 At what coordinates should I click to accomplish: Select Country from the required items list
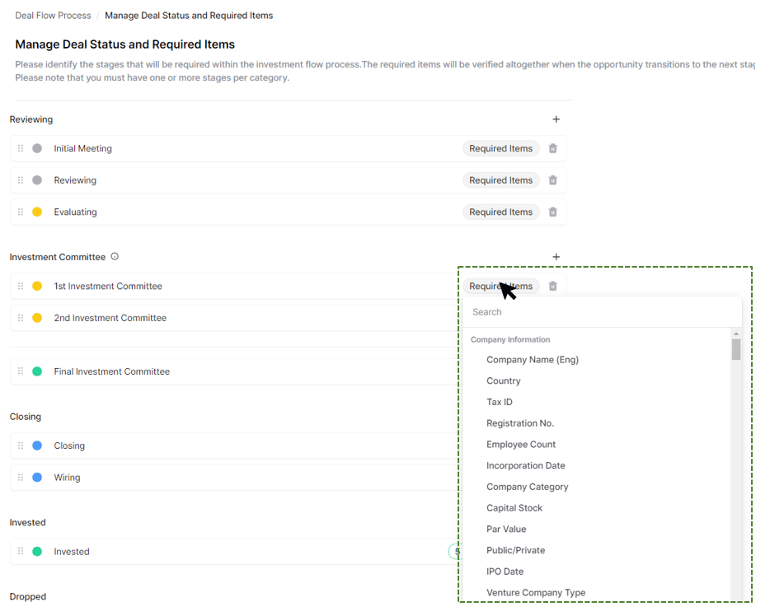504,380
